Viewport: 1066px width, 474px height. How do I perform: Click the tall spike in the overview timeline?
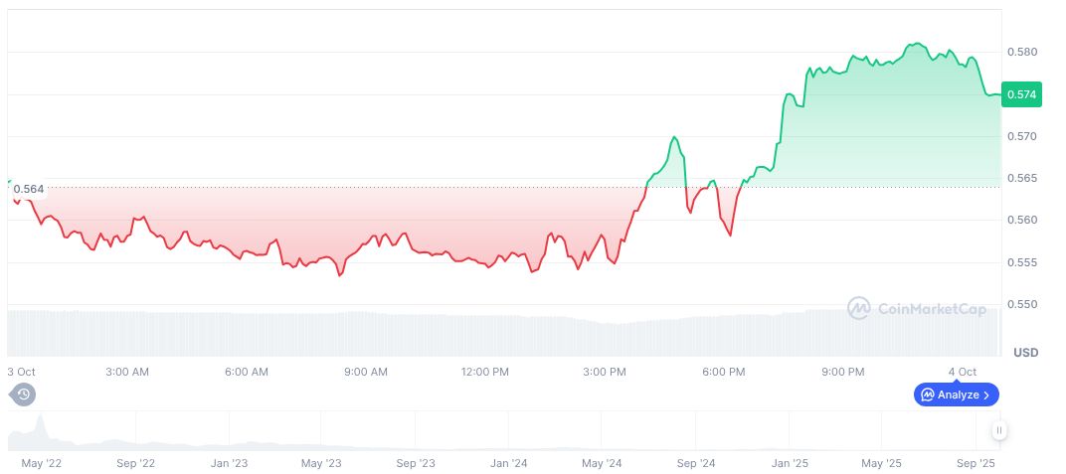(40, 428)
